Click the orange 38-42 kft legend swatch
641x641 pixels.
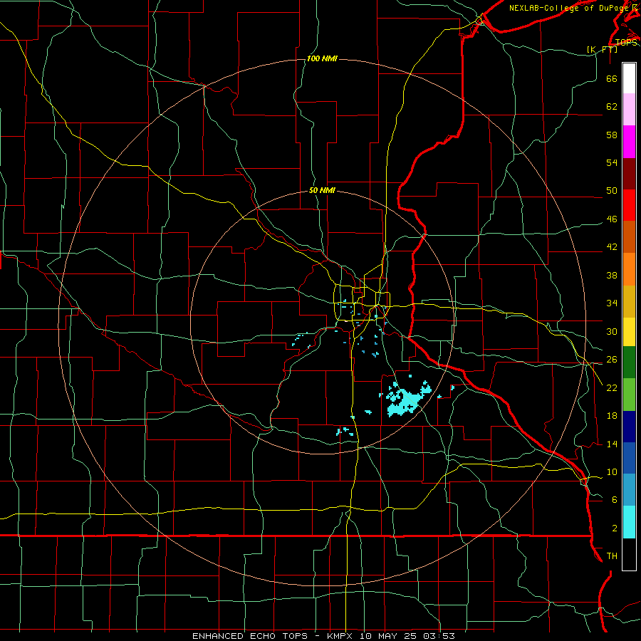click(629, 269)
